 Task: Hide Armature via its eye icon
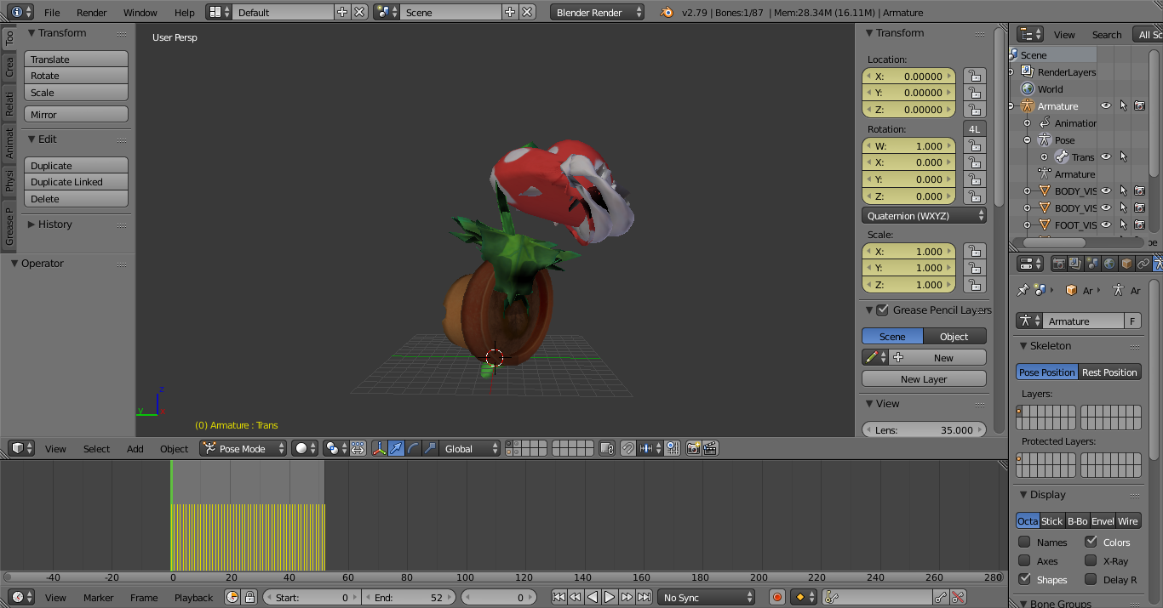pos(1106,105)
